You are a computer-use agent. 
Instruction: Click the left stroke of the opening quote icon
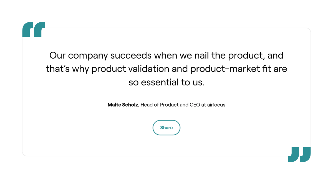click(27, 29)
